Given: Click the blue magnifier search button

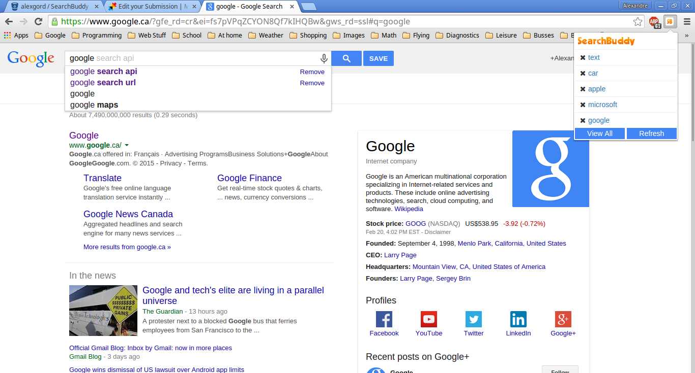Looking at the screenshot, I should point(346,58).
